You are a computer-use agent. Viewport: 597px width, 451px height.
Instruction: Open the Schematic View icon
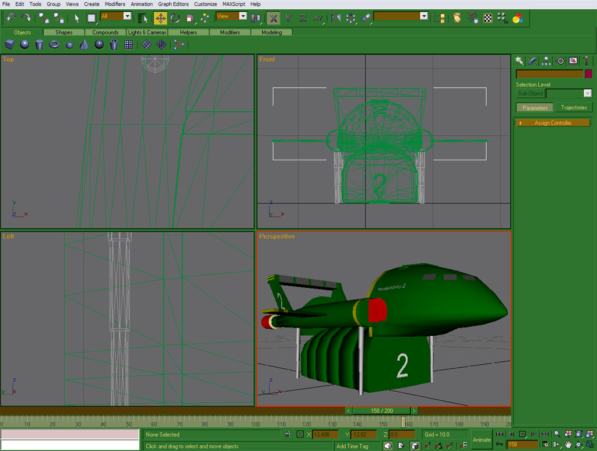point(473,18)
